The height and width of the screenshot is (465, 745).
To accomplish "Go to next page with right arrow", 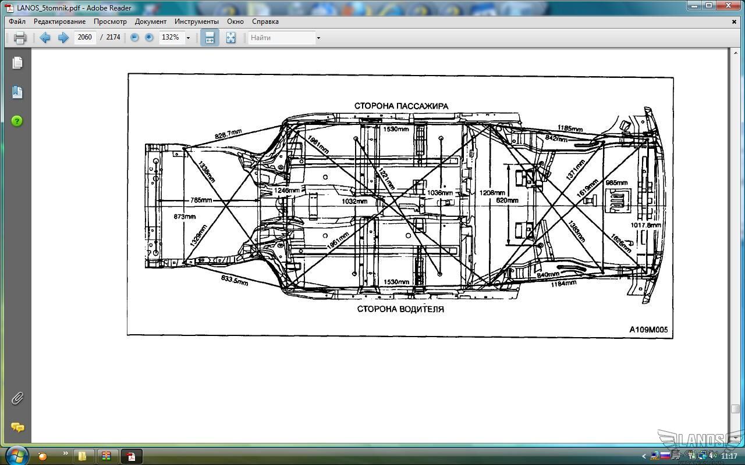I will point(63,38).
